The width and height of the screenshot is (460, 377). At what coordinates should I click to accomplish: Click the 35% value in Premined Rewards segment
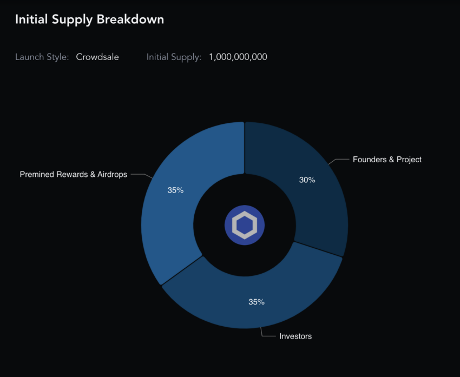pyautogui.click(x=175, y=190)
